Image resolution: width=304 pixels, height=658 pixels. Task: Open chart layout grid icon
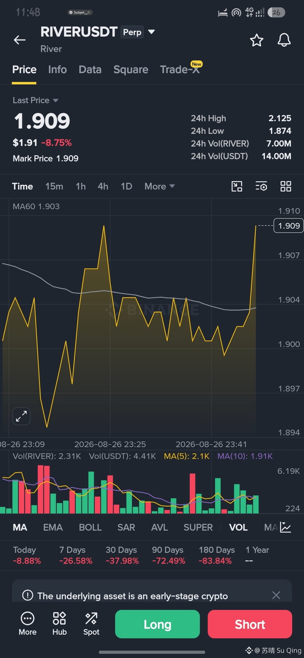tap(286, 186)
